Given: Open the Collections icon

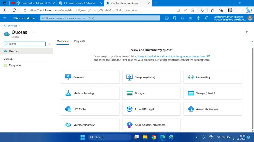Looking at the screenshot, I should (x=221, y=10).
